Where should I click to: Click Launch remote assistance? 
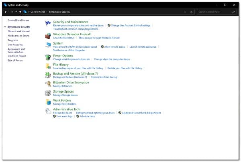point(143,47)
